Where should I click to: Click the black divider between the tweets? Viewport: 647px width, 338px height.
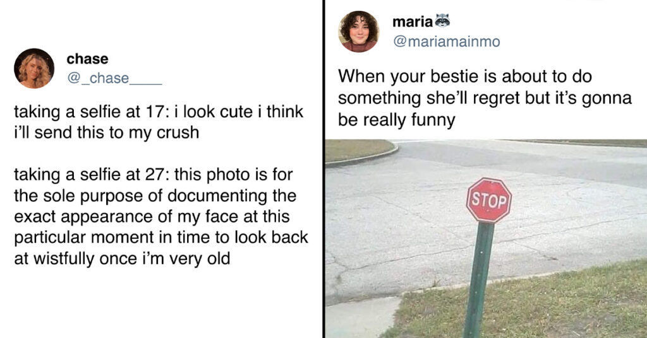tap(324, 169)
